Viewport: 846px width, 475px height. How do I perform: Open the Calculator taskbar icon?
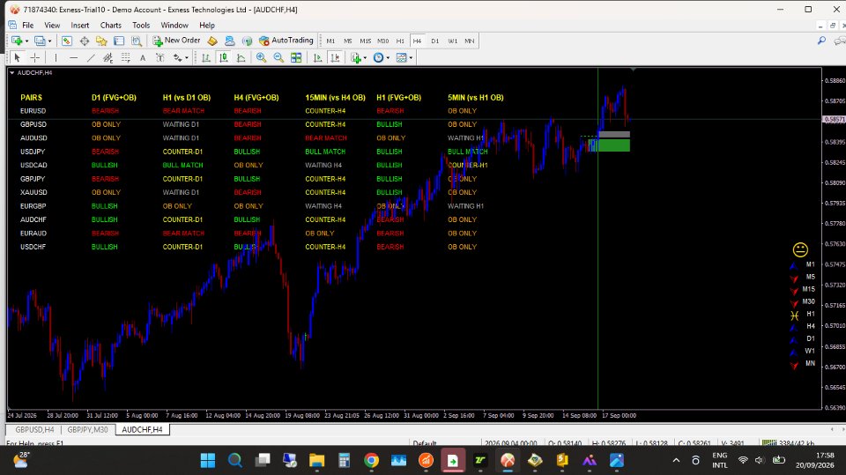[x=344, y=460]
